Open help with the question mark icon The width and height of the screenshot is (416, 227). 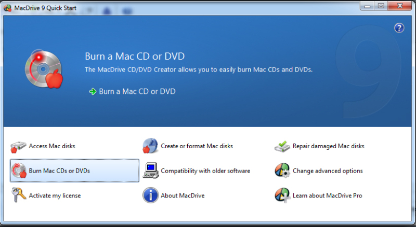[399, 28]
